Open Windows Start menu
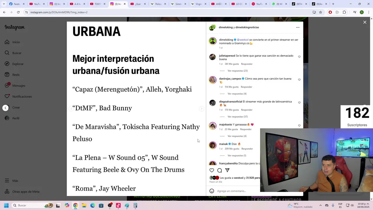The image size is (373, 210). (6, 205)
